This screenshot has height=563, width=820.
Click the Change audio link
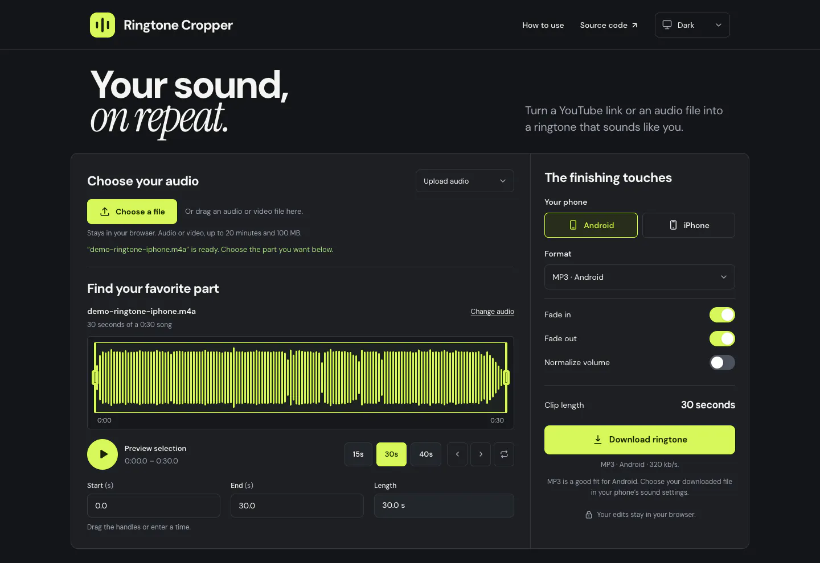(493, 312)
